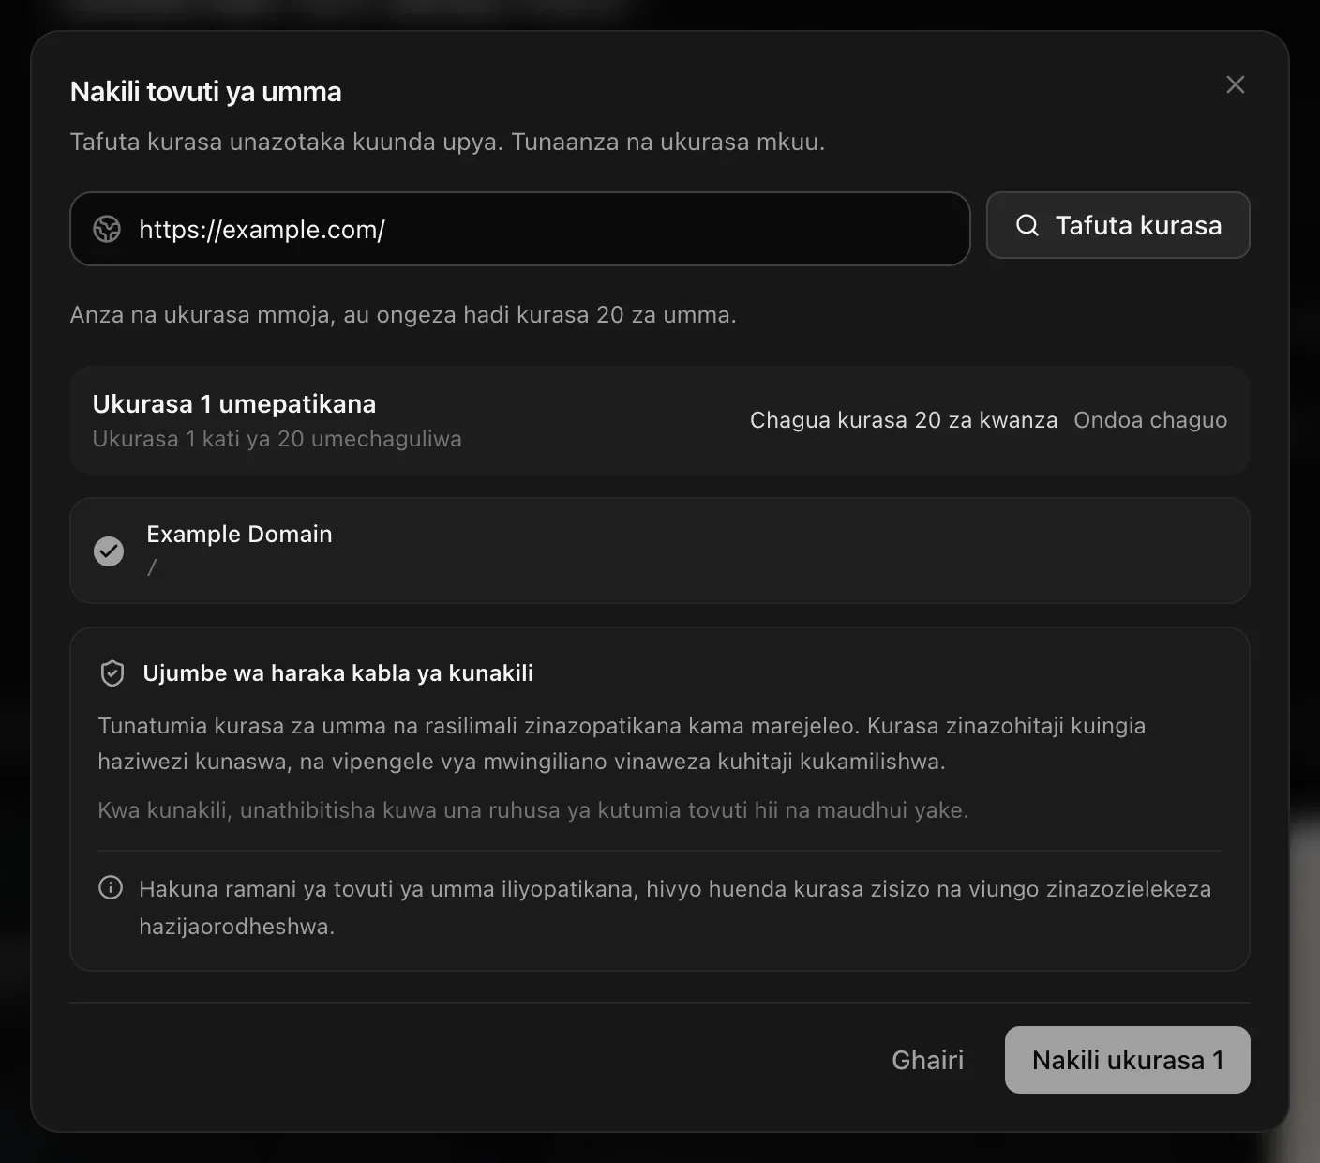Close the Nakili tovuti ya umma dialog
Viewport: 1320px width, 1163px height.
(1235, 85)
